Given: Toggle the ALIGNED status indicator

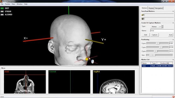Looking at the screenshot, I should point(2,14).
